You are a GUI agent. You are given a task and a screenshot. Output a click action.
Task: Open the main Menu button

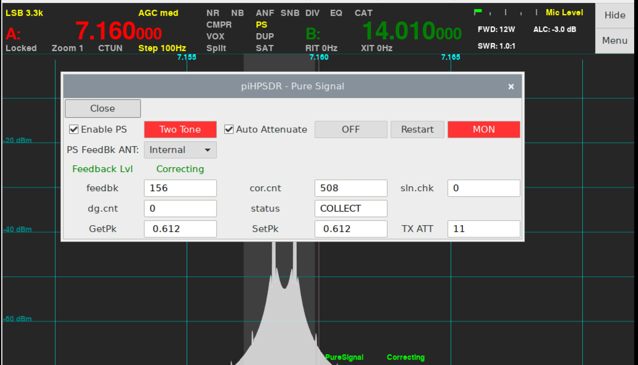[615, 40]
